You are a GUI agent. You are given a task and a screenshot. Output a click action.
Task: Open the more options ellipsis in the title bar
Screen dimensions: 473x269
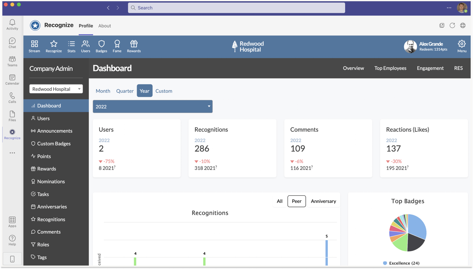(449, 8)
